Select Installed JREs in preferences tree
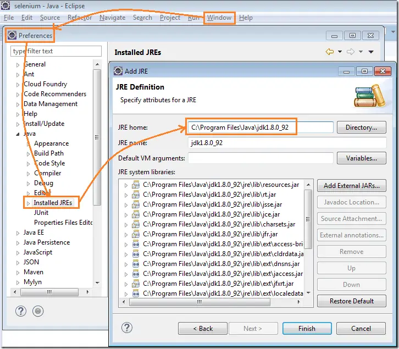The width and height of the screenshot is (399, 349). (x=53, y=203)
